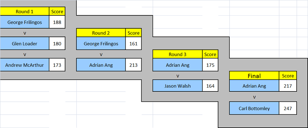This screenshot has height=128, width=308.
Task: Click the Jason Walsh name cell
Action: coord(177,86)
